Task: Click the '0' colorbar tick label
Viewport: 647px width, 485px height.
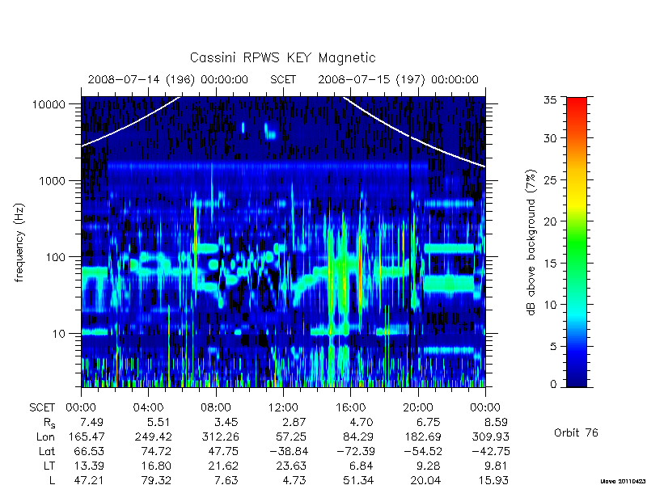Action: pos(553,385)
